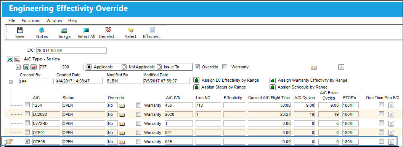403x147 pixels.
Task: Tick the One Time checkbox in the N772RD row
Action: point(382,123)
